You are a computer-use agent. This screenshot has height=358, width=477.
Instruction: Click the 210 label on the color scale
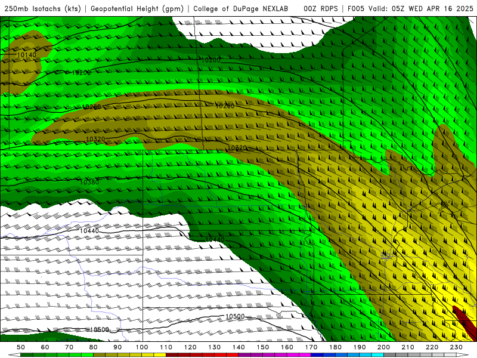(x=408, y=347)
